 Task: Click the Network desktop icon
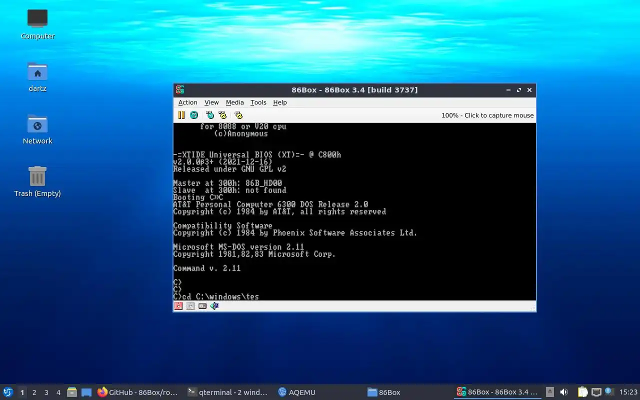pyautogui.click(x=37, y=129)
